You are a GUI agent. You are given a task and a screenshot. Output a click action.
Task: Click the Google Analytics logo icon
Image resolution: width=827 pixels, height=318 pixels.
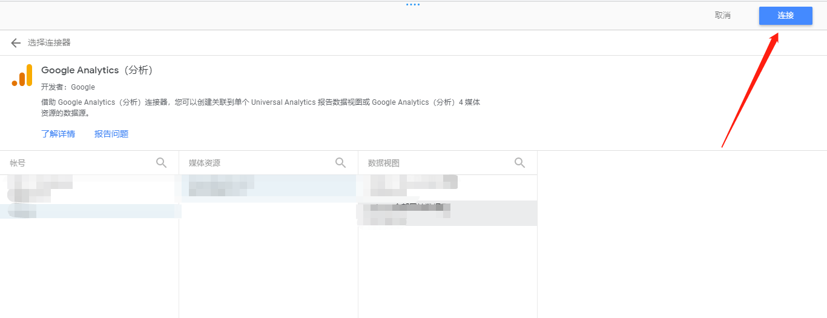coord(22,76)
